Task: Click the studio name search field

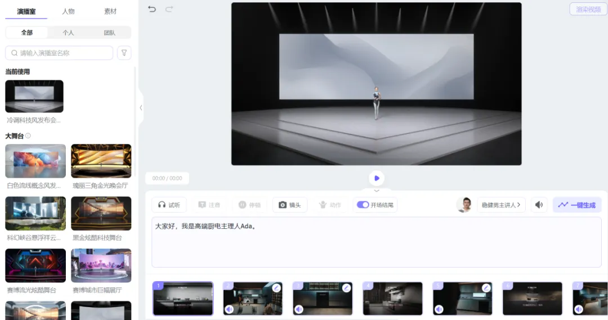Action: pos(62,53)
